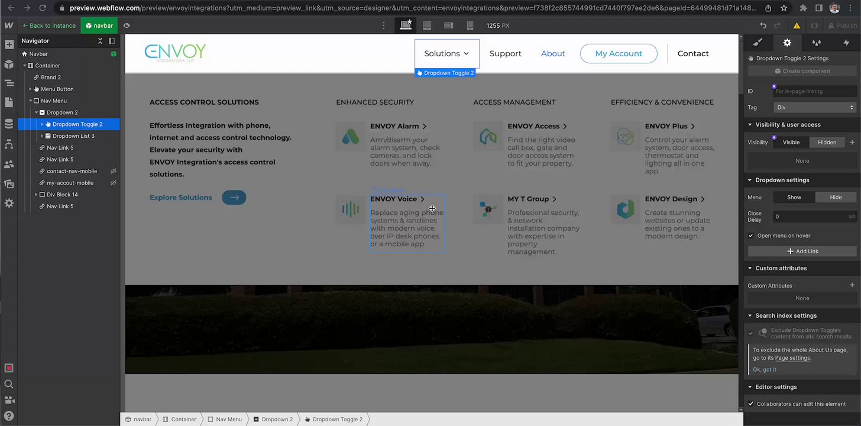The height and width of the screenshot is (426, 861).
Task: Click the My Account button in navbar
Action: point(619,53)
